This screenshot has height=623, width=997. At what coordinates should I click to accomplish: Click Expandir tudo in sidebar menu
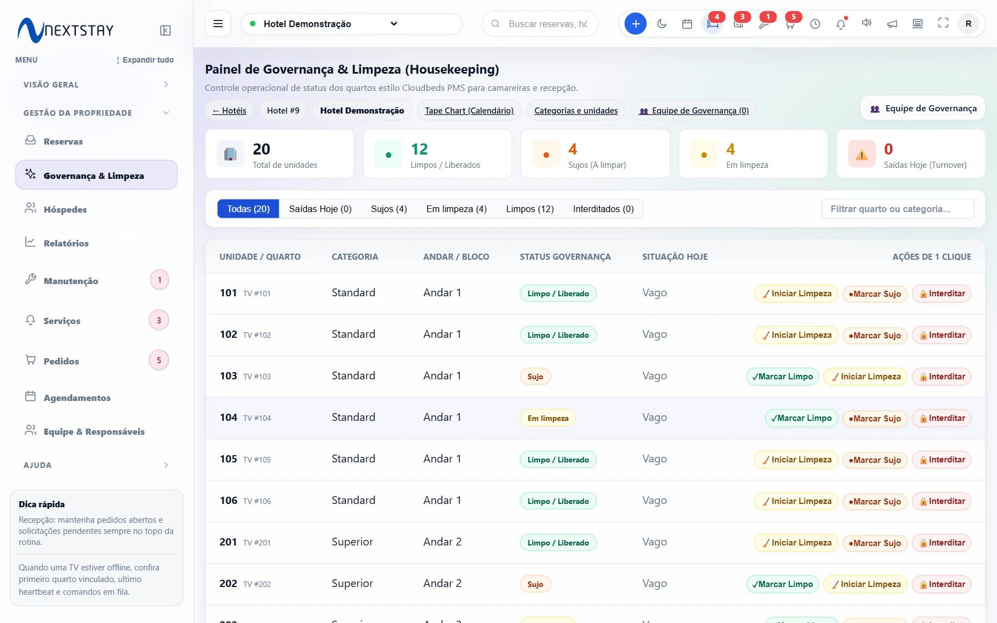click(145, 60)
